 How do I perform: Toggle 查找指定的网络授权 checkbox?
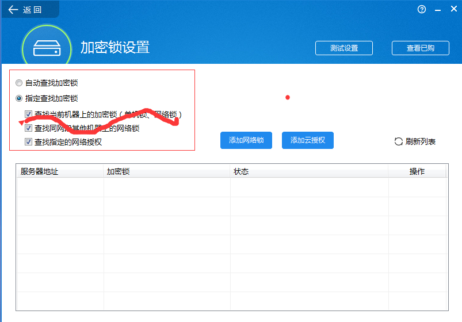[28, 142]
